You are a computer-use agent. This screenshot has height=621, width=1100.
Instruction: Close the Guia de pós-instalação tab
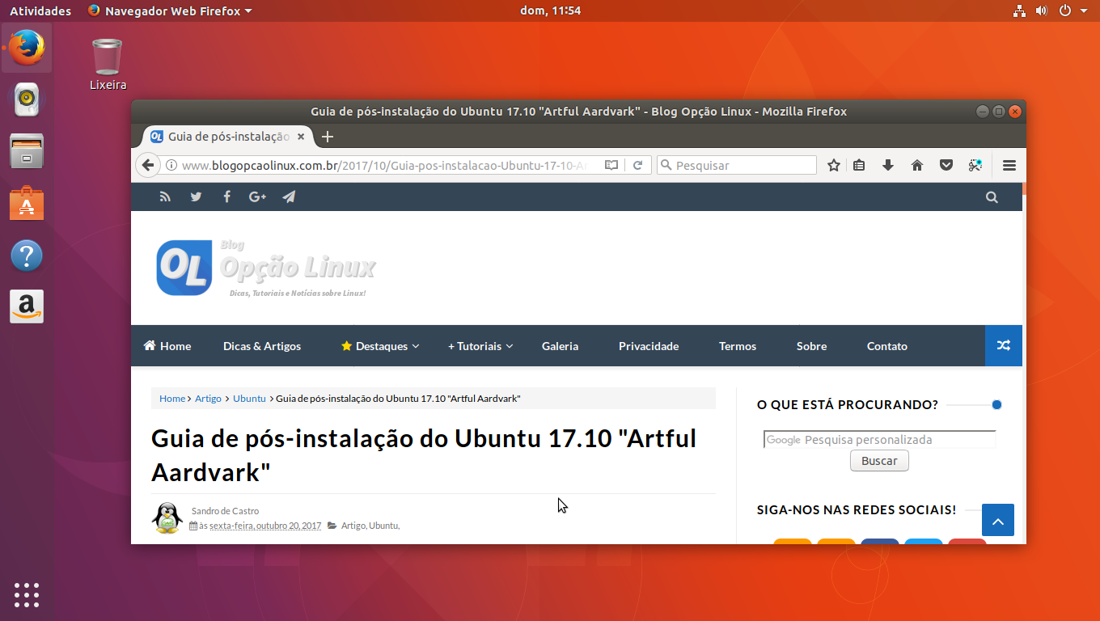click(302, 137)
